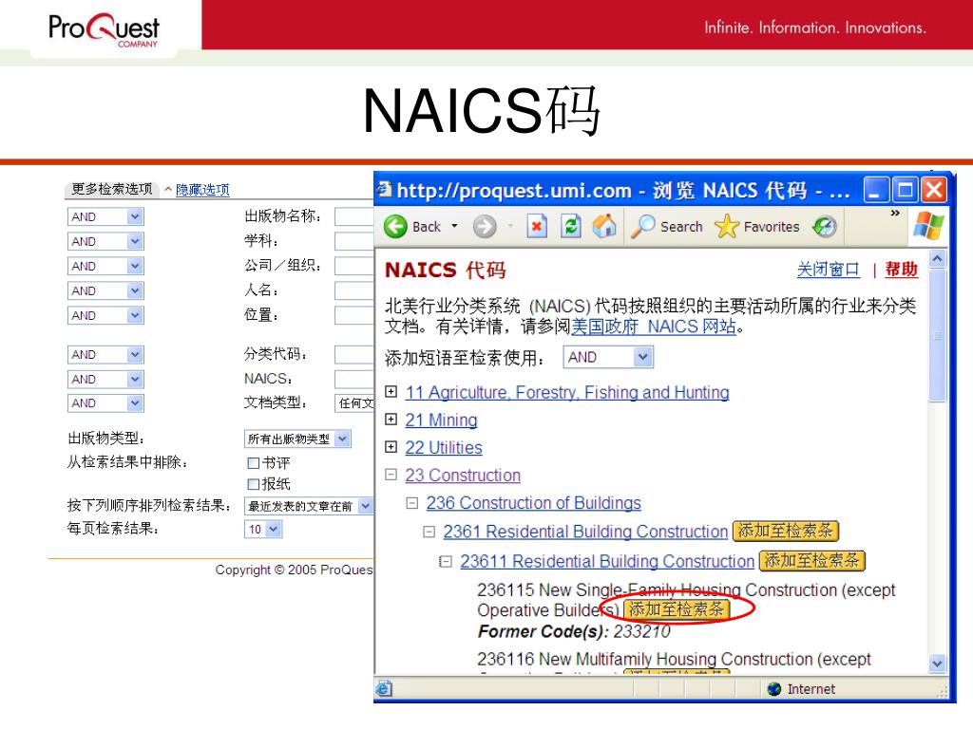The width and height of the screenshot is (973, 729).
Task: Collapse 23611 Residential Building Construction node
Action: tap(446, 562)
